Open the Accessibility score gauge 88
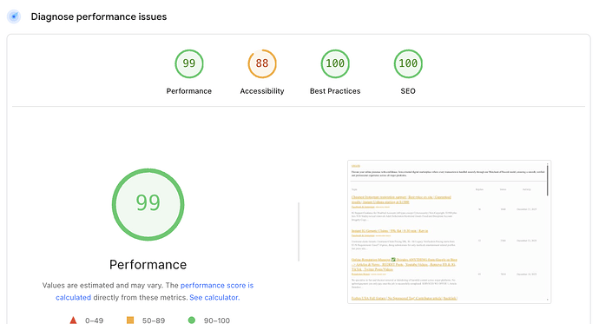This screenshot has width=599, height=324. 262,63
